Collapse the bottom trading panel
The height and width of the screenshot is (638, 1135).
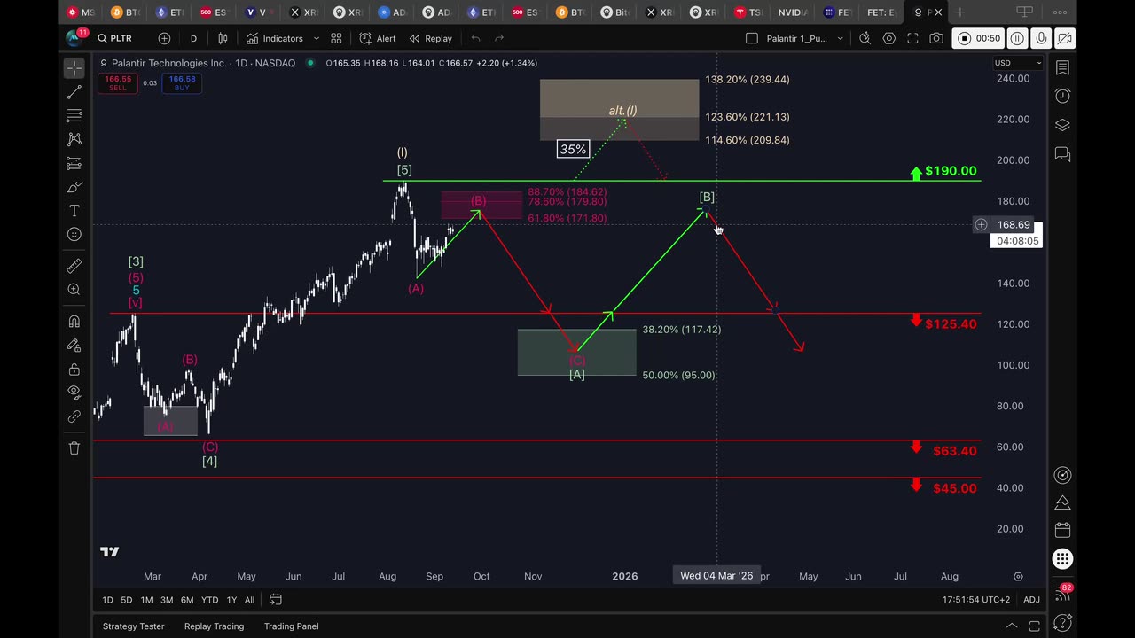coord(1012,626)
